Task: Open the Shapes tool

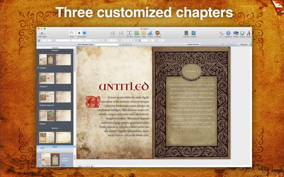Action: coord(137,33)
